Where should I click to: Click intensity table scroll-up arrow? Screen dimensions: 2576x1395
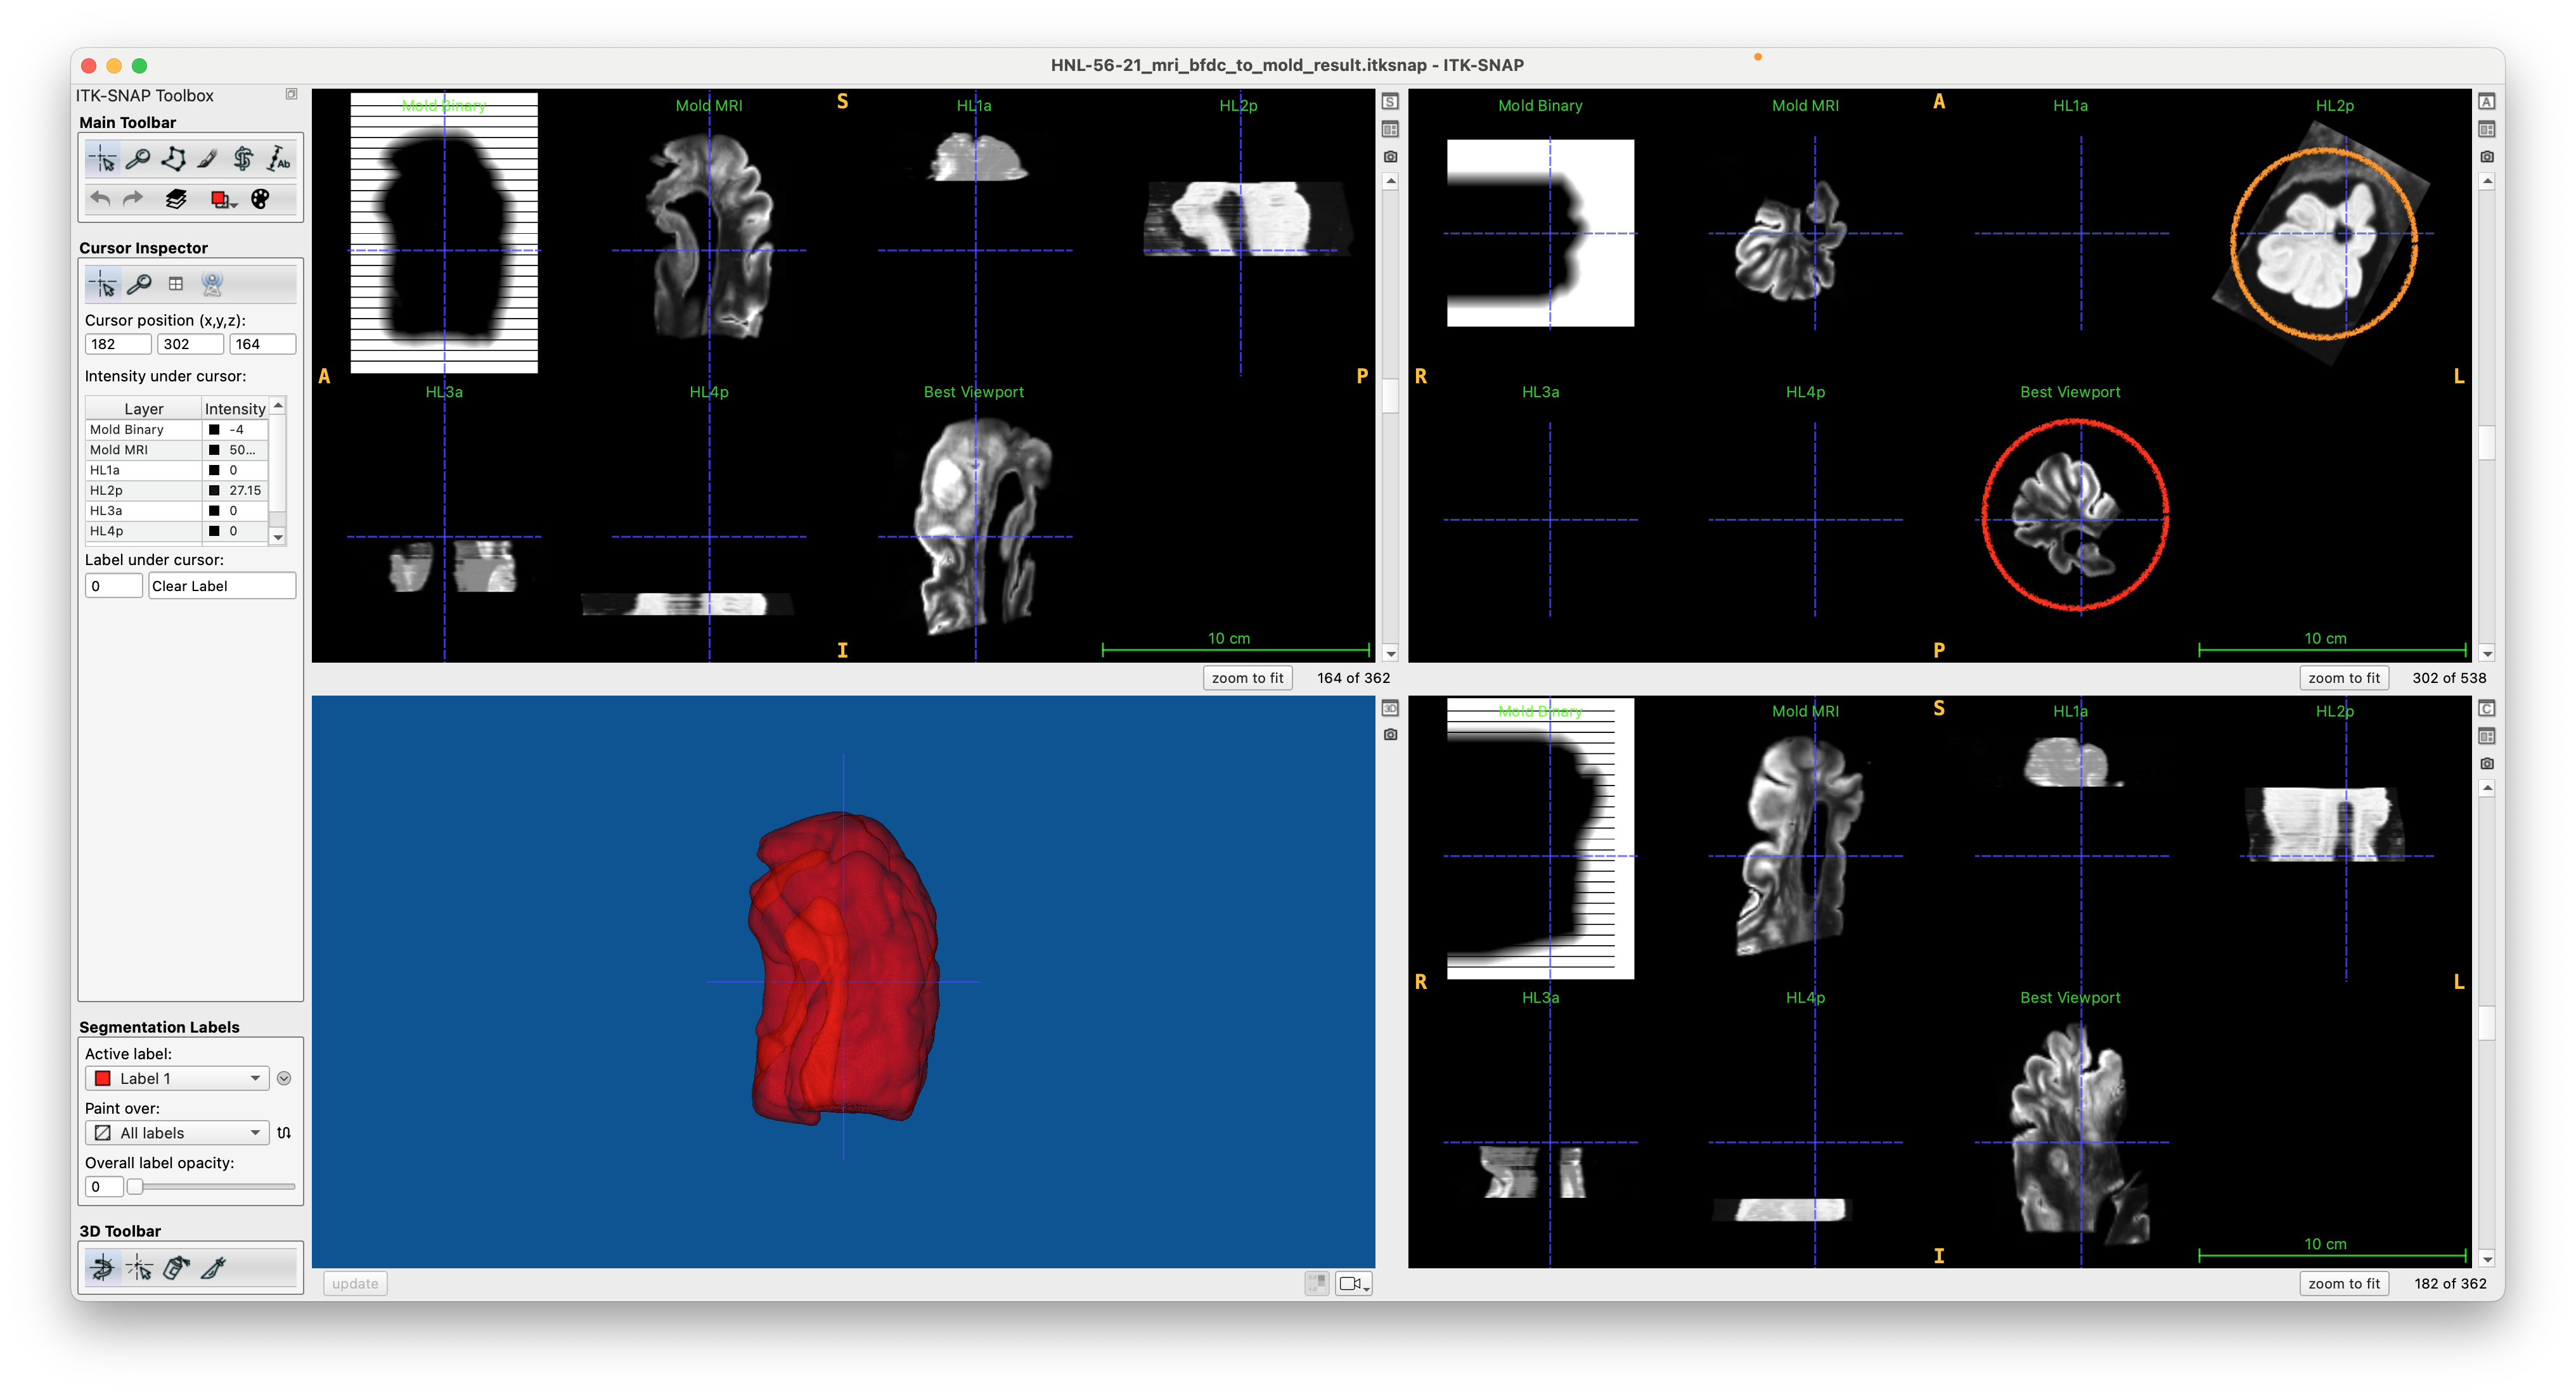(x=278, y=405)
